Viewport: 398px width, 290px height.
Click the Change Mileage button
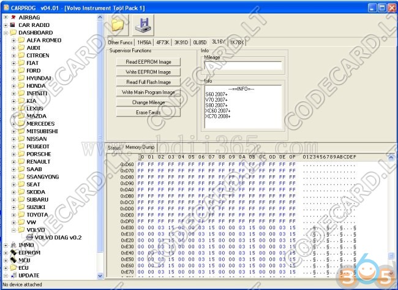point(149,102)
